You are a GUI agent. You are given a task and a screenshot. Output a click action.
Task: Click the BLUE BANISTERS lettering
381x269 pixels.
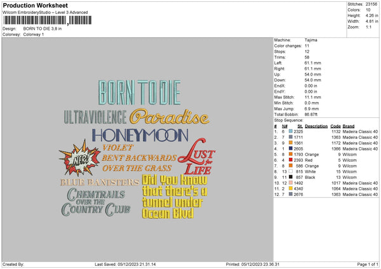[100, 182]
